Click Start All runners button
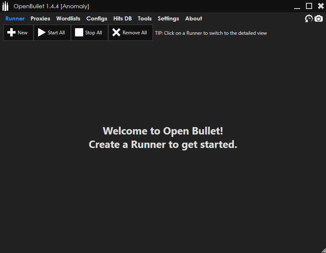Viewport: 326px width, 253px height. point(52,33)
